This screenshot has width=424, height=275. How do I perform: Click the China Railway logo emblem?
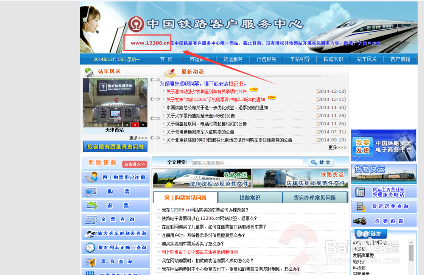[136, 24]
